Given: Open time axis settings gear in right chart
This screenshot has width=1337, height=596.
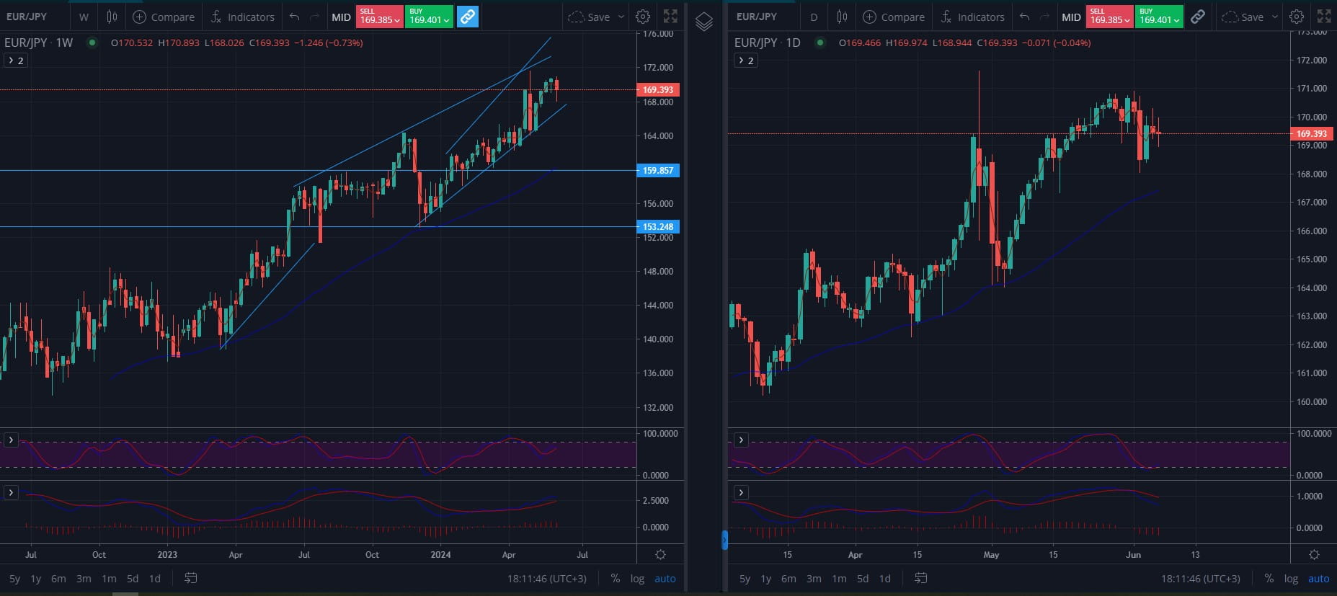Looking at the screenshot, I should tap(1314, 555).
